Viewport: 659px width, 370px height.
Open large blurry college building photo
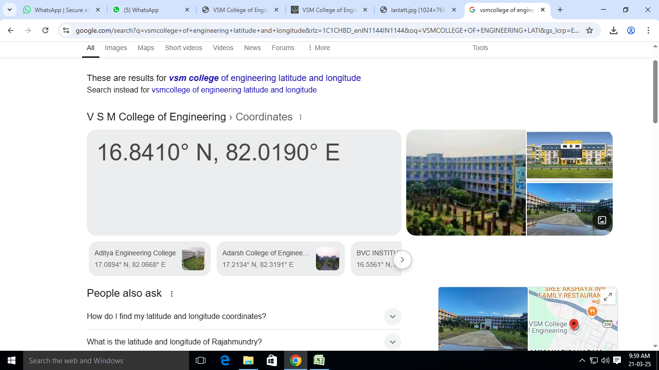coord(466,183)
